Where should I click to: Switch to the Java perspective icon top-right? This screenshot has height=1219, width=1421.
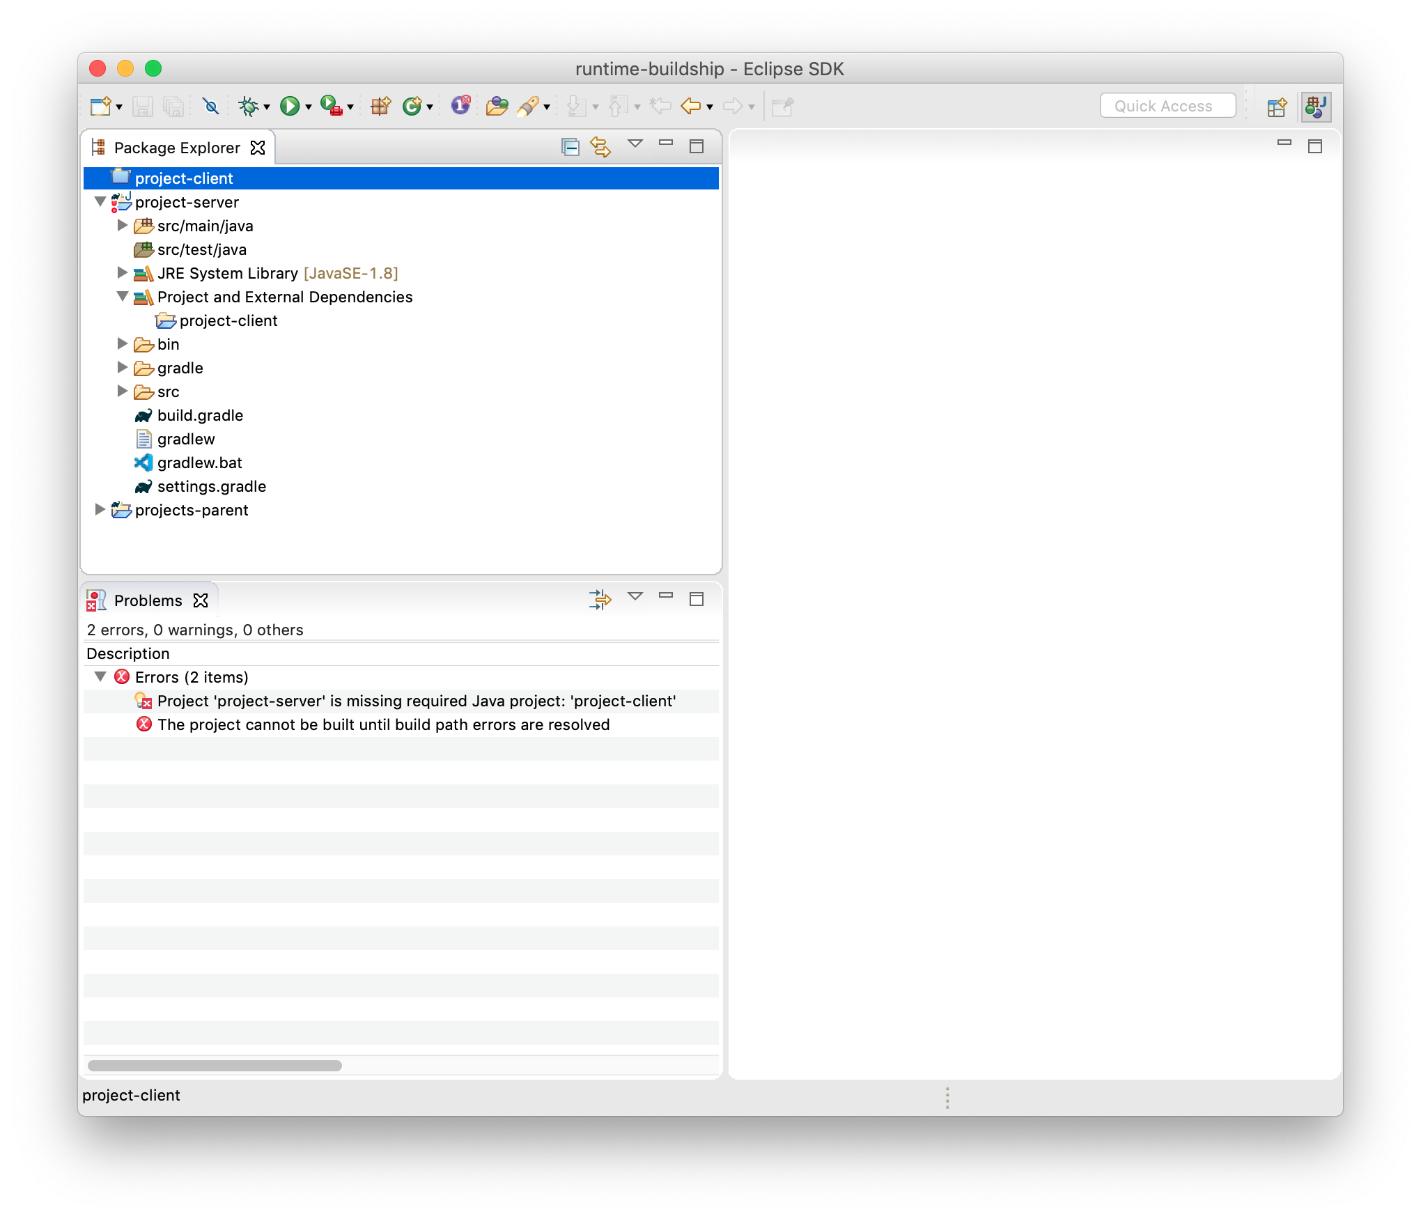coord(1316,106)
